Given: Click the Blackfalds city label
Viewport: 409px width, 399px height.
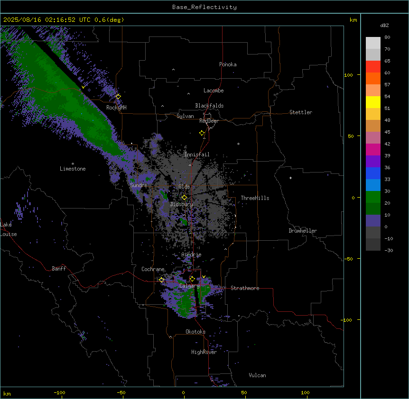Looking at the screenshot, I should point(209,106).
